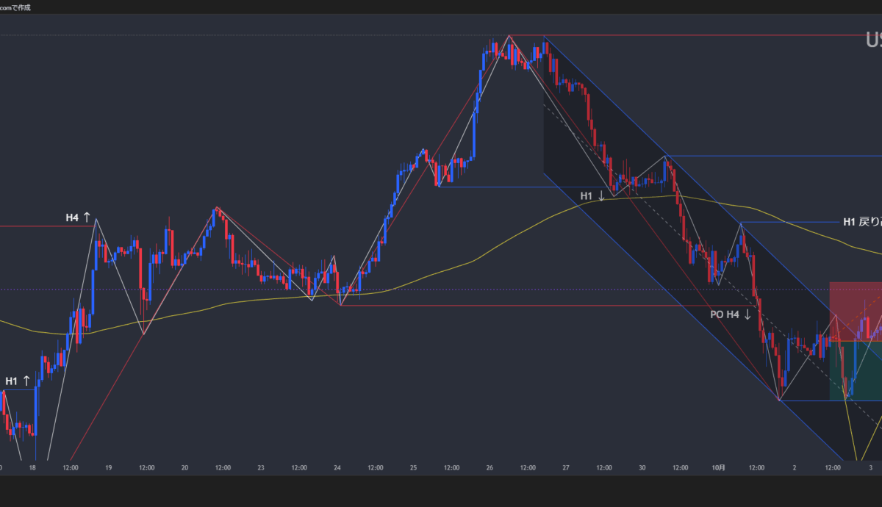Click the "H1 ↓" text annotation
Screen dimensions: 882x507
pyautogui.click(x=592, y=195)
